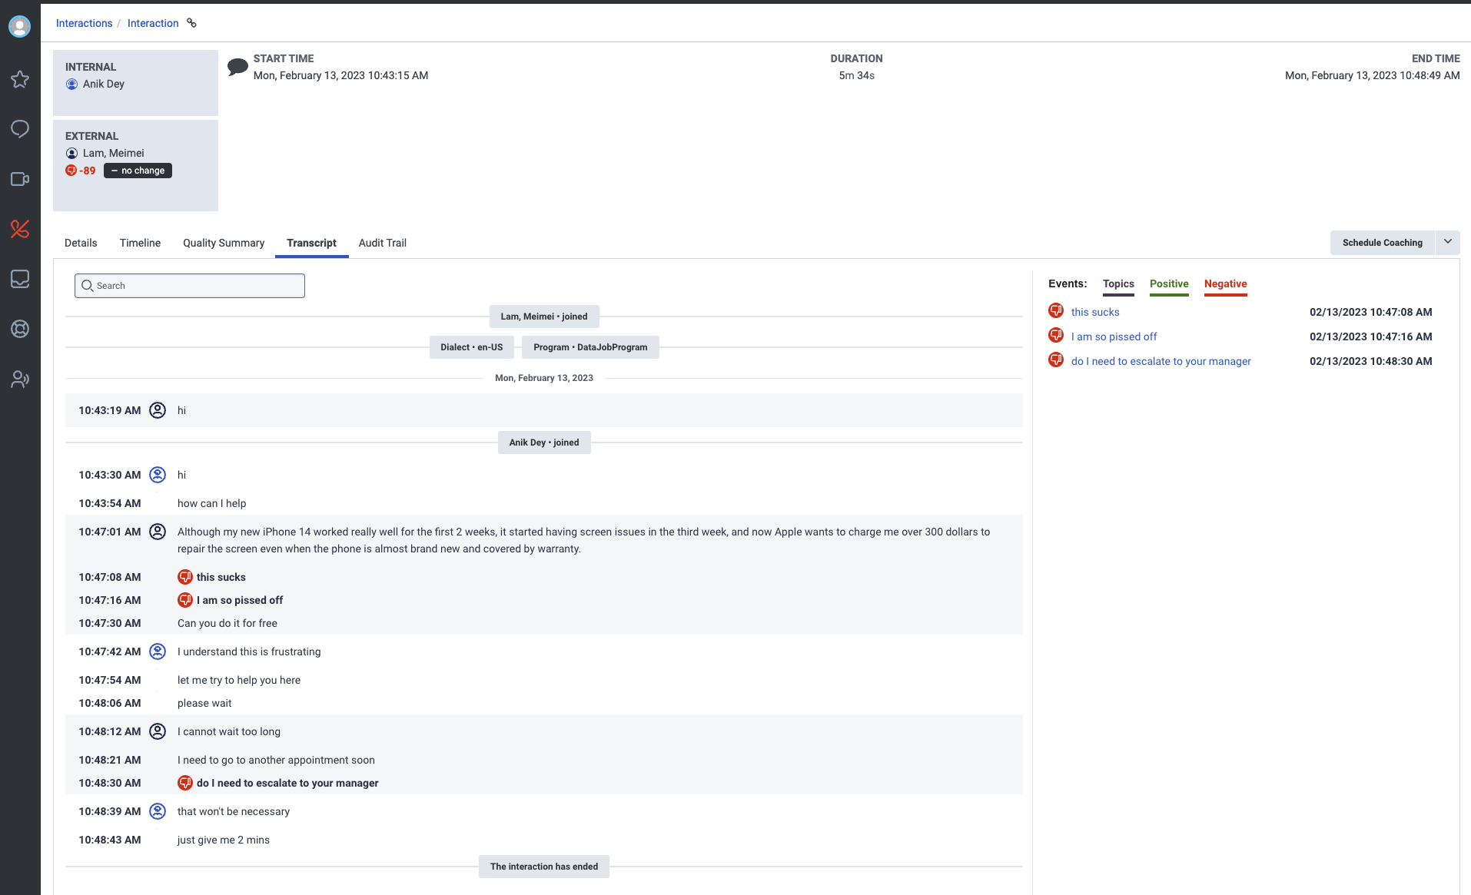The height and width of the screenshot is (895, 1471).
Task: Click the chat bubble icon near Start Time
Action: (237, 66)
